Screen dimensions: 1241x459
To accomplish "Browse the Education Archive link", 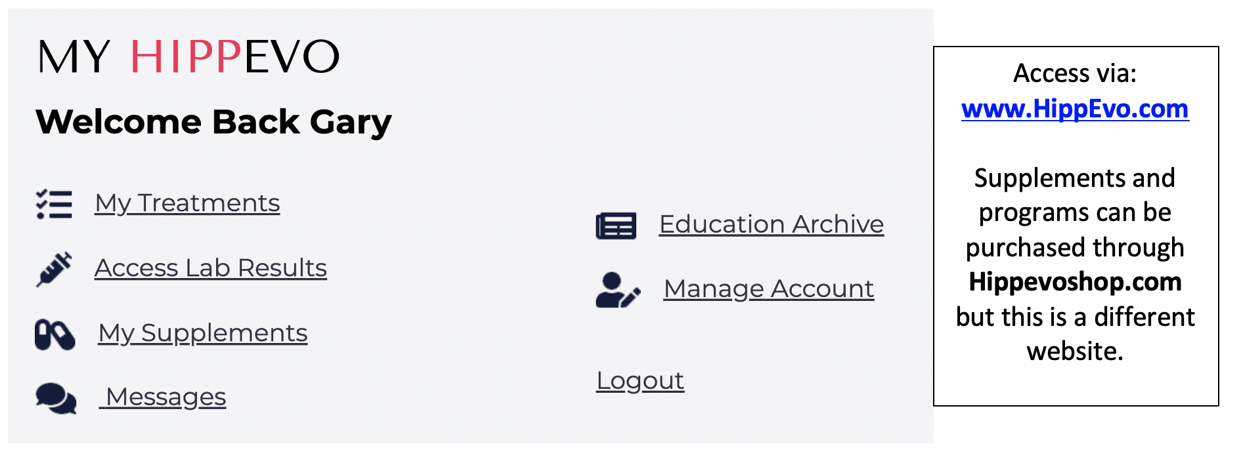I will click(772, 224).
